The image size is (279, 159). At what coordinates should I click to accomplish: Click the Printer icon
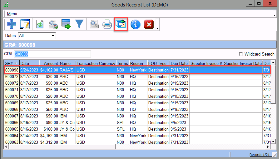[107, 25]
